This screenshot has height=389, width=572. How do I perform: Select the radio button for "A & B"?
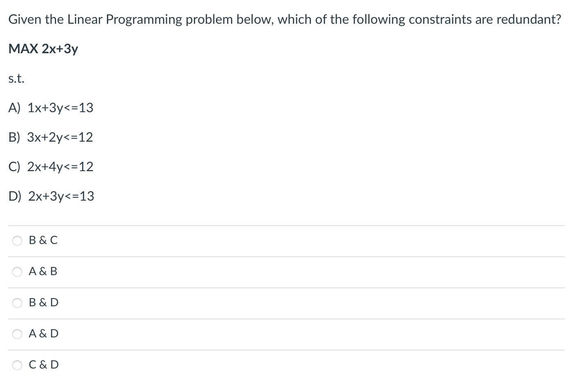pyautogui.click(x=17, y=271)
